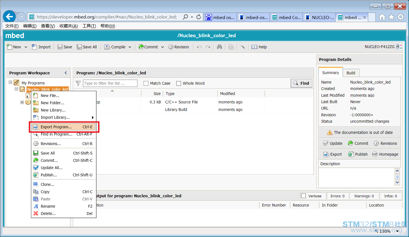Click the Commit toolbar button
The width and height of the screenshot is (409, 237).
148,47
